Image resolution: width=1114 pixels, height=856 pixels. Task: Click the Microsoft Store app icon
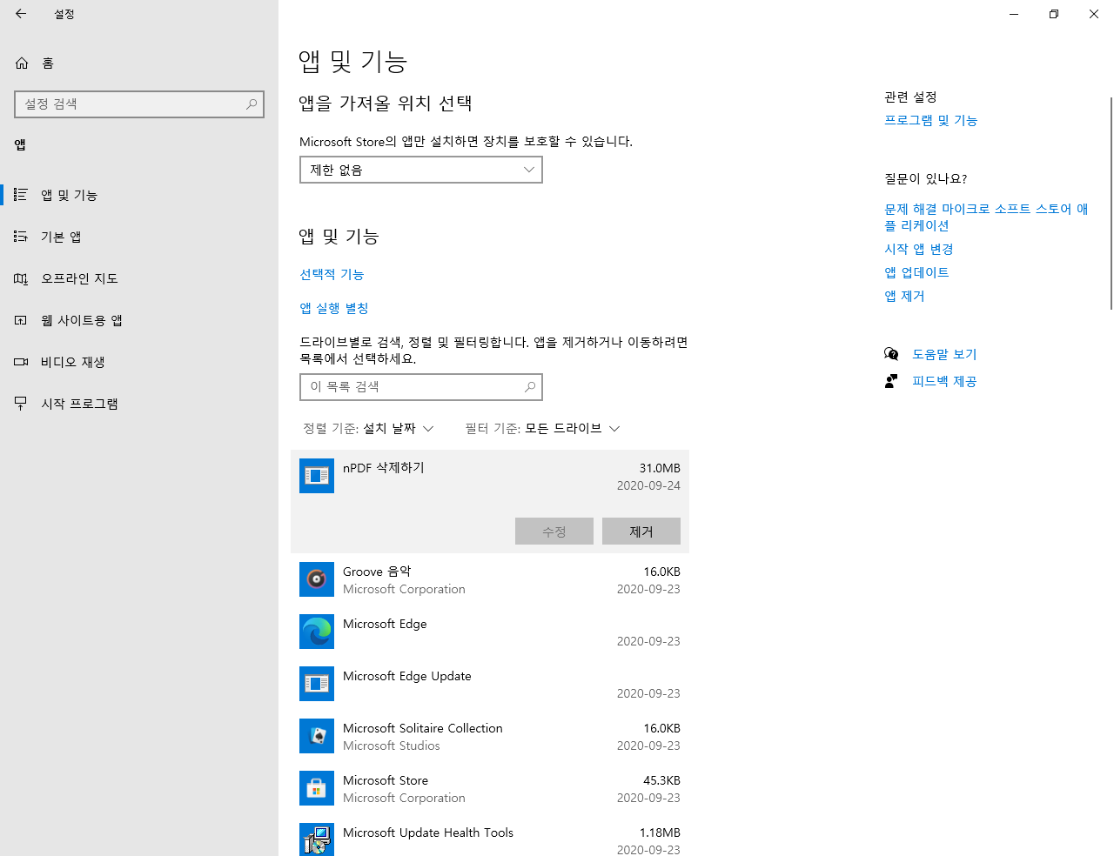317,788
